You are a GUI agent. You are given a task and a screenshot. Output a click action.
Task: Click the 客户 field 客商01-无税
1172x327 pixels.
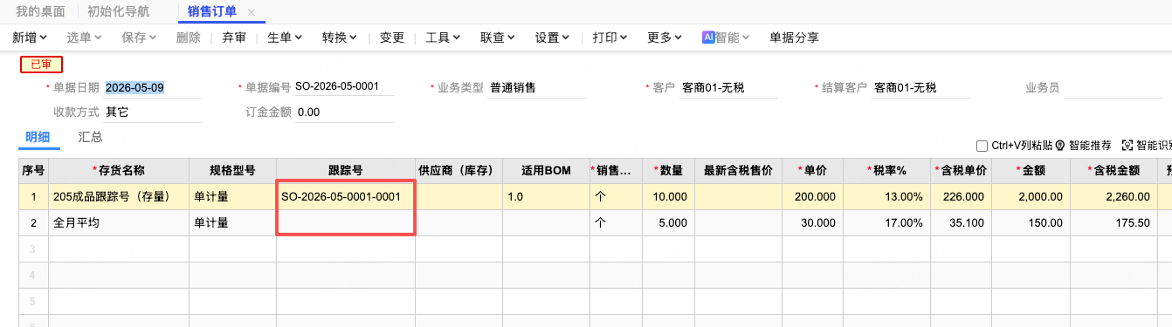[728, 87]
